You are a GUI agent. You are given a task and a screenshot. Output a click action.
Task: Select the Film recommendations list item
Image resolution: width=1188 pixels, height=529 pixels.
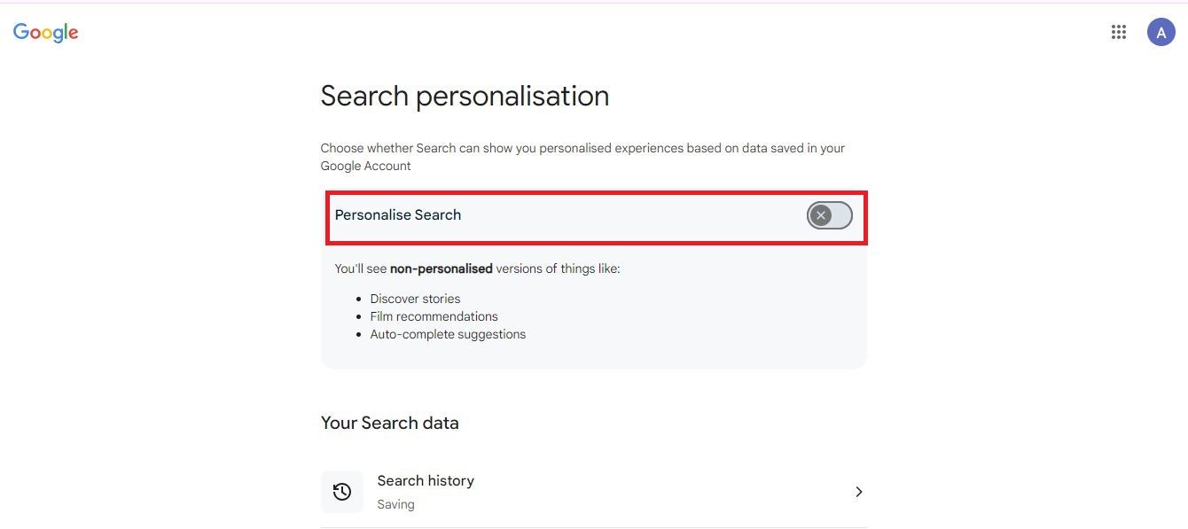click(434, 316)
